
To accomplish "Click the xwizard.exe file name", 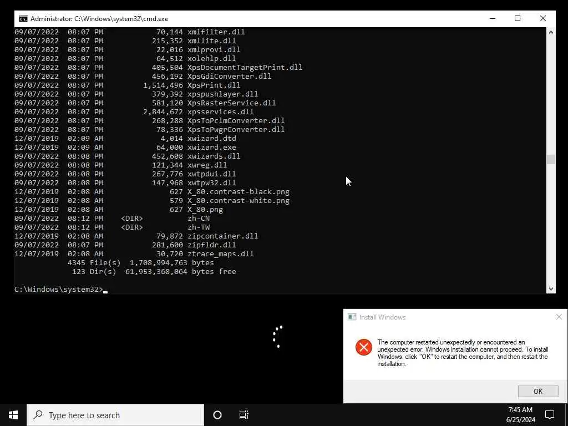I will click(211, 147).
